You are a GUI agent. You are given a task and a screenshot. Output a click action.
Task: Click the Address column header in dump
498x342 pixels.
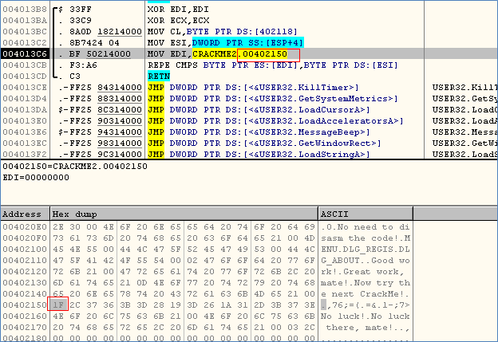pos(24,214)
